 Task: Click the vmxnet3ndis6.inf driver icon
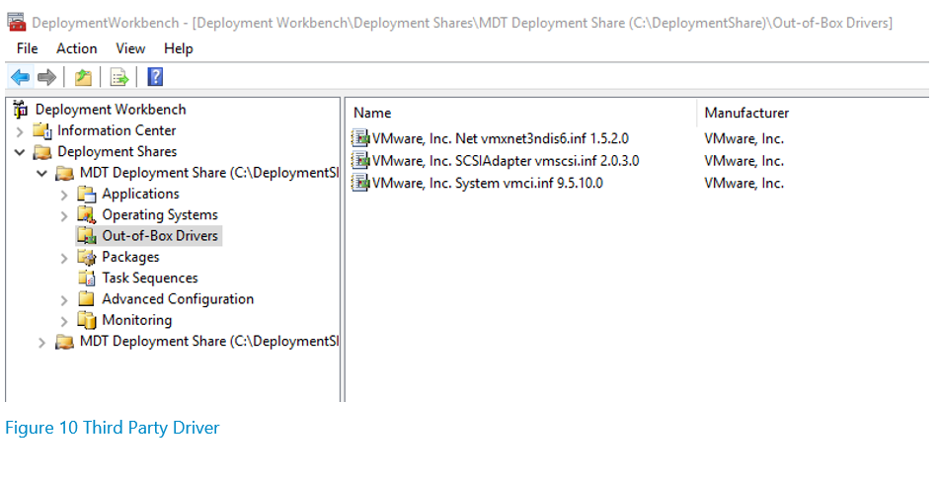tap(360, 138)
